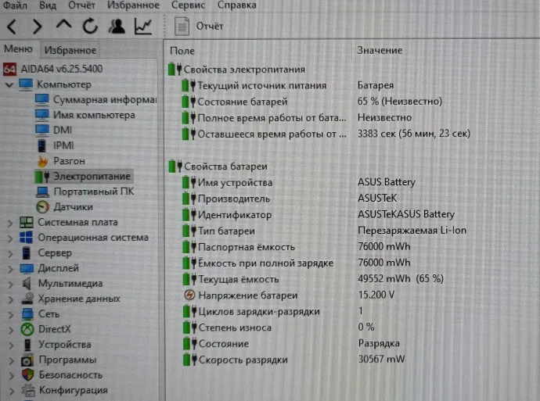The height and width of the screenshot is (401, 540).
Task: Open Суммарная информация item
Action: coord(95,100)
